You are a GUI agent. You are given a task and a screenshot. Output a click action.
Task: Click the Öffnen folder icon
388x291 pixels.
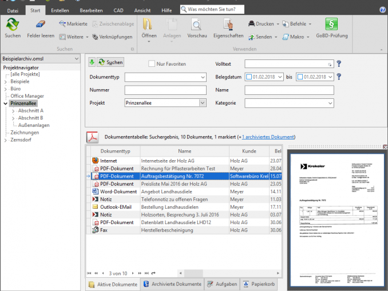(148, 25)
